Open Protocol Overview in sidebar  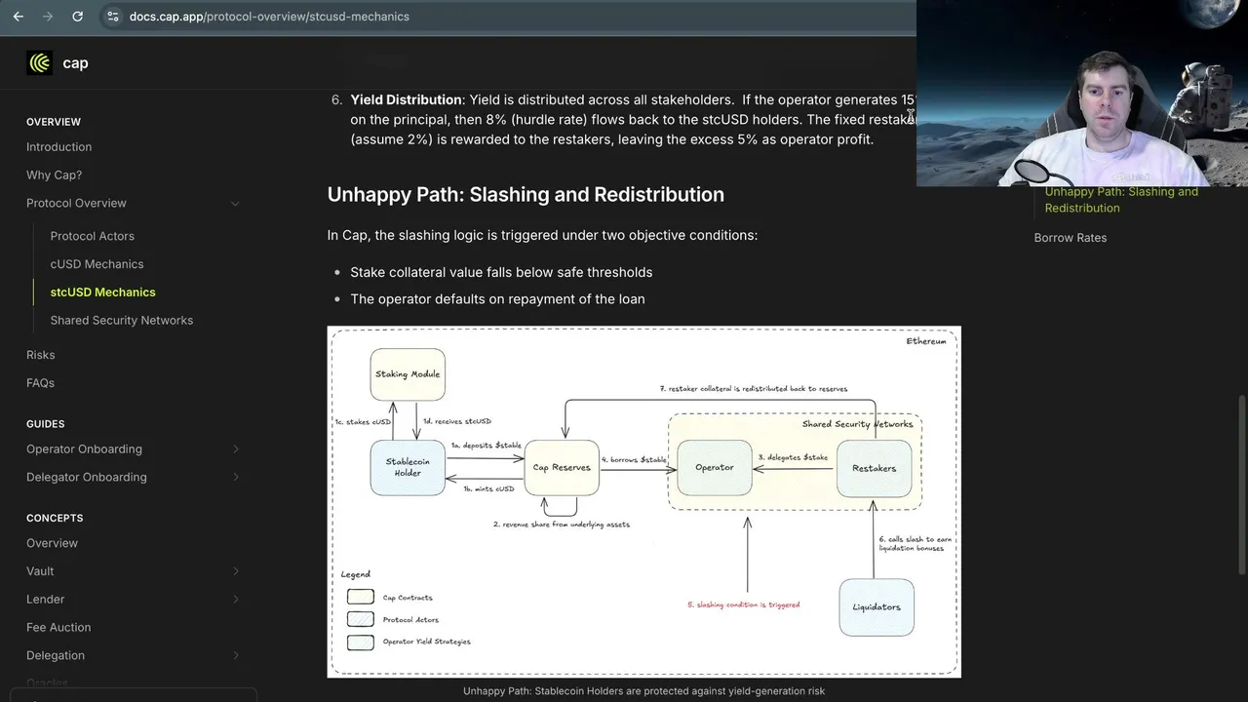pyautogui.click(x=76, y=203)
